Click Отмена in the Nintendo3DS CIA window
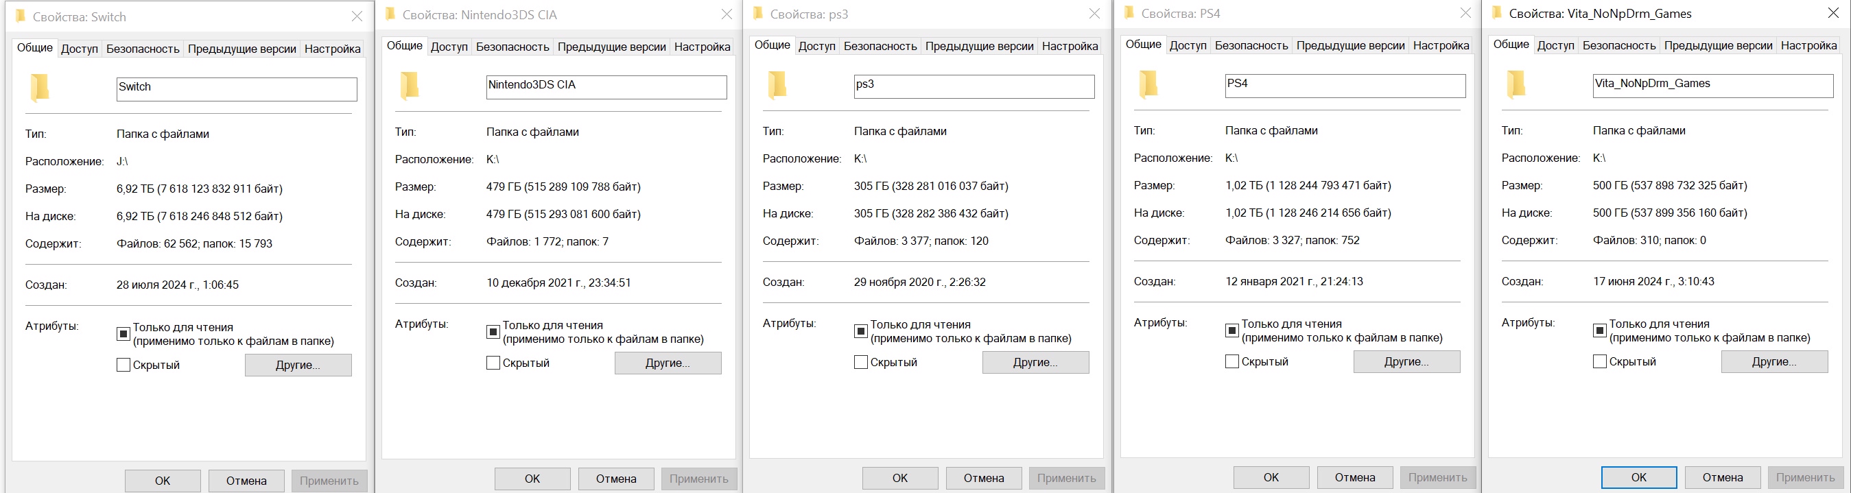This screenshot has height=493, width=1851. coord(616,479)
